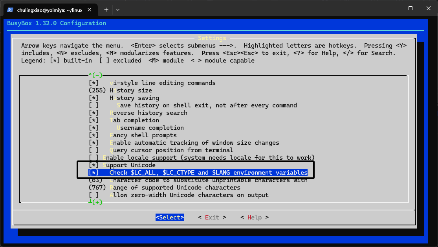Click the <Select> button
The image size is (438, 247).
click(x=170, y=218)
